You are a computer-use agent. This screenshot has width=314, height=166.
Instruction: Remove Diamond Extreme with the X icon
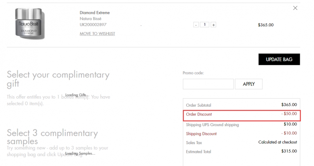[295, 8]
